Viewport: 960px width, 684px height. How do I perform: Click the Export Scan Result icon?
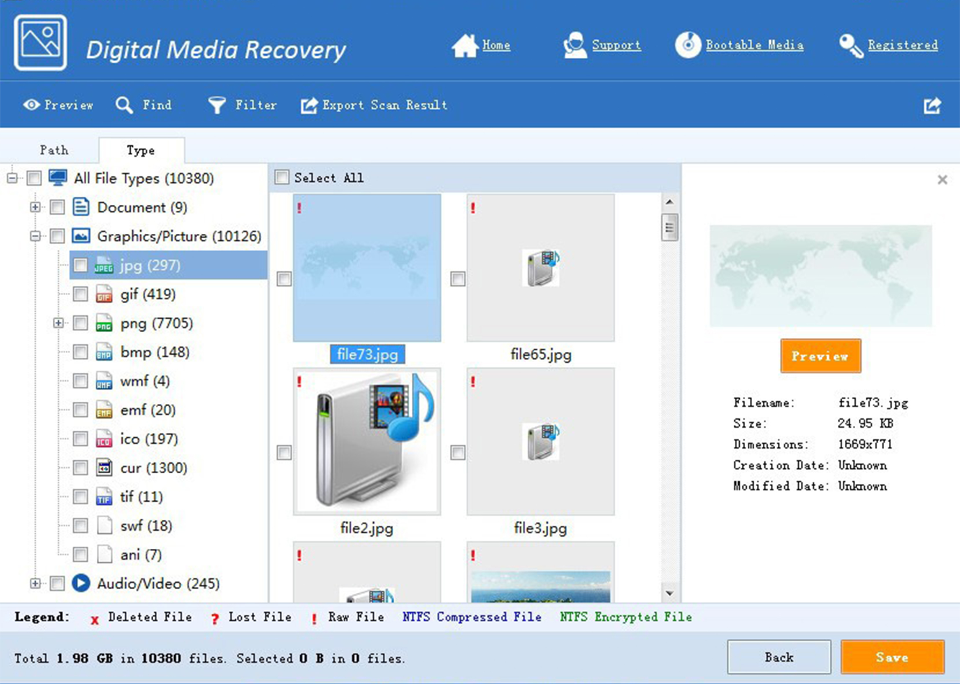(x=309, y=105)
